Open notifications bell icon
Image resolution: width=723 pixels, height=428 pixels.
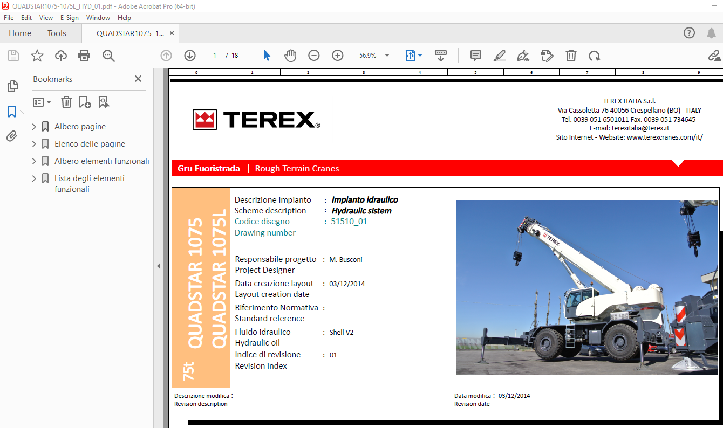[711, 33]
